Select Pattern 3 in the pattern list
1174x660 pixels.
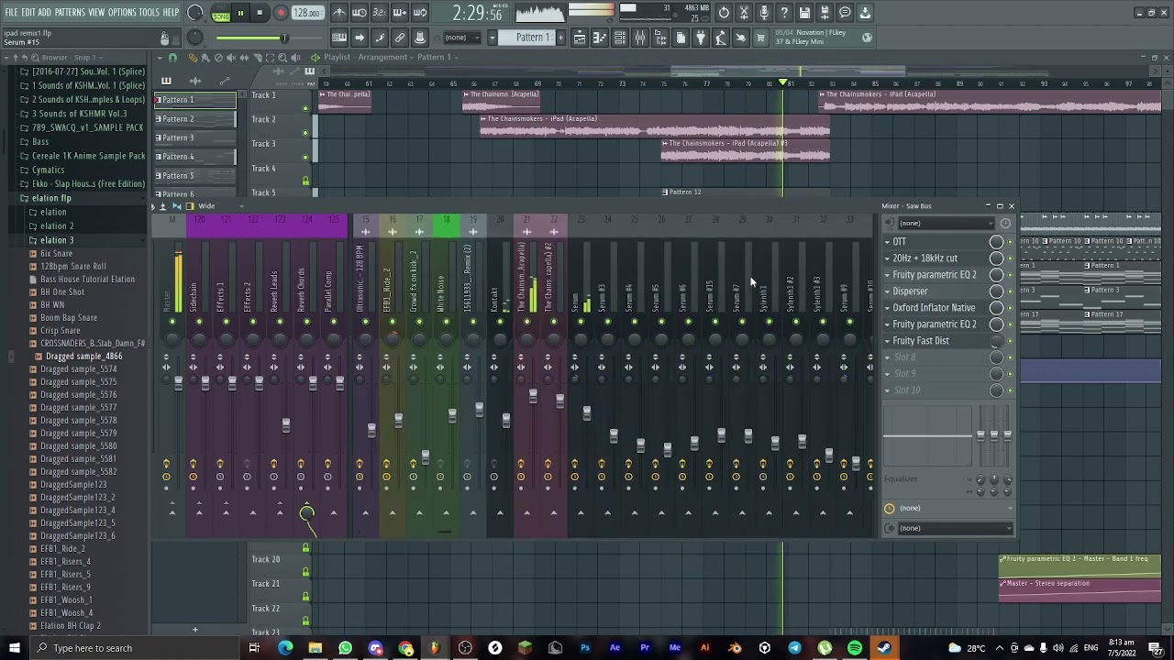pyautogui.click(x=195, y=137)
